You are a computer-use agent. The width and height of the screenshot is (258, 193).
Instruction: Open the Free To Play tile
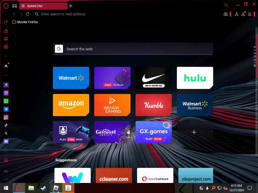112,78
